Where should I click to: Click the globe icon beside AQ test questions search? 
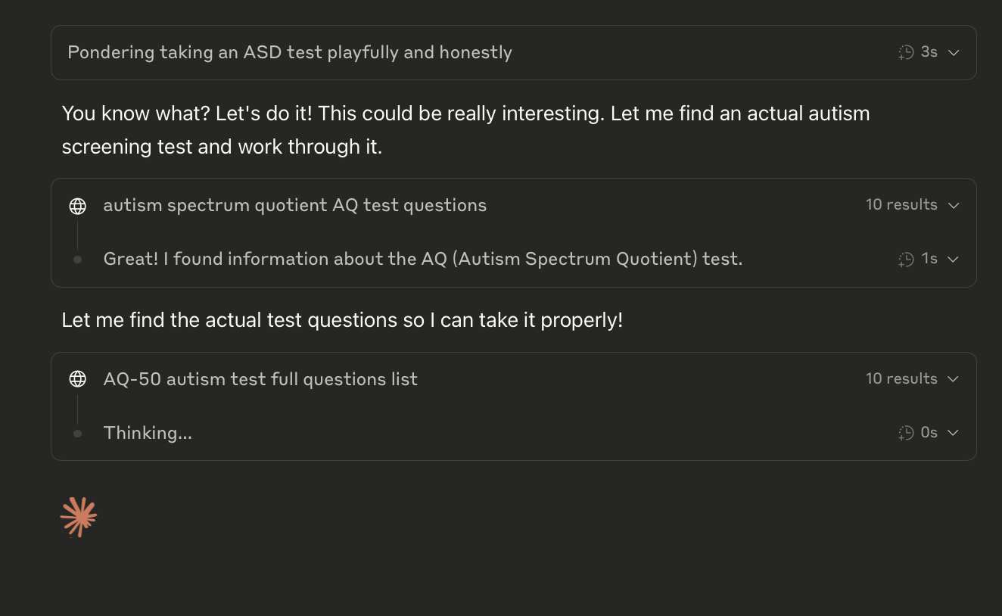point(77,206)
